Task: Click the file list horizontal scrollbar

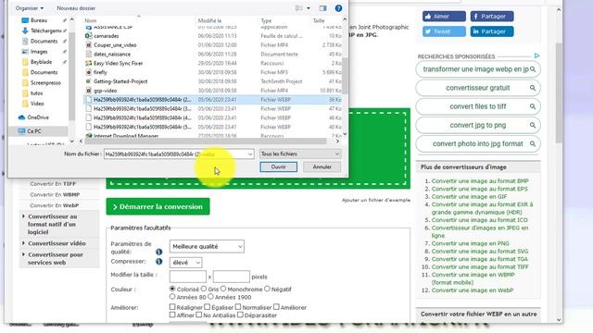Action: (x=206, y=142)
